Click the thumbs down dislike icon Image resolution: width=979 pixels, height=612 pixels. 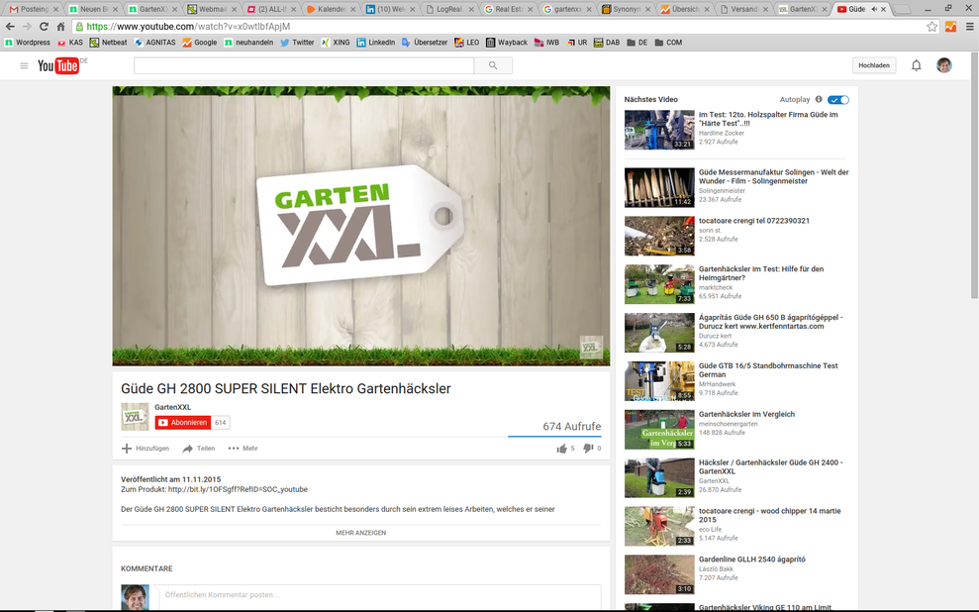(x=588, y=449)
